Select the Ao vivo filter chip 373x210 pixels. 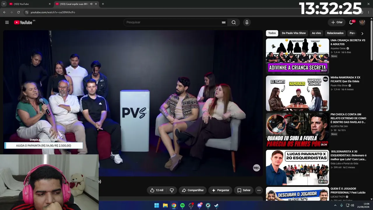pos(316,33)
